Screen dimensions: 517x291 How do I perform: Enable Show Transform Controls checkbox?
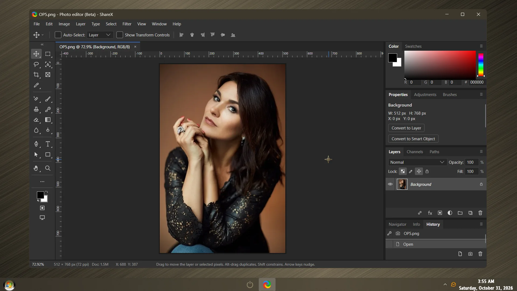pos(120,35)
